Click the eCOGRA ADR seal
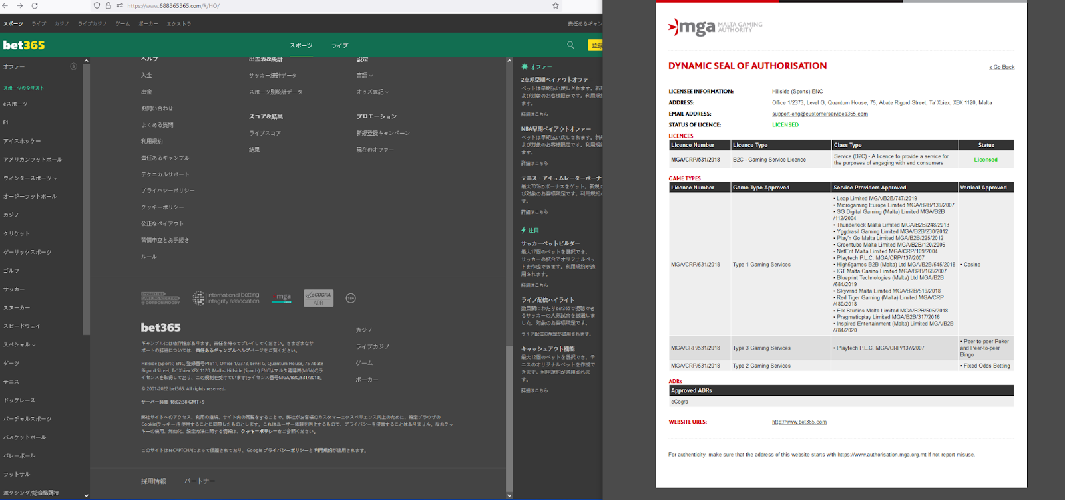This screenshot has height=500, width=1065. (x=318, y=298)
